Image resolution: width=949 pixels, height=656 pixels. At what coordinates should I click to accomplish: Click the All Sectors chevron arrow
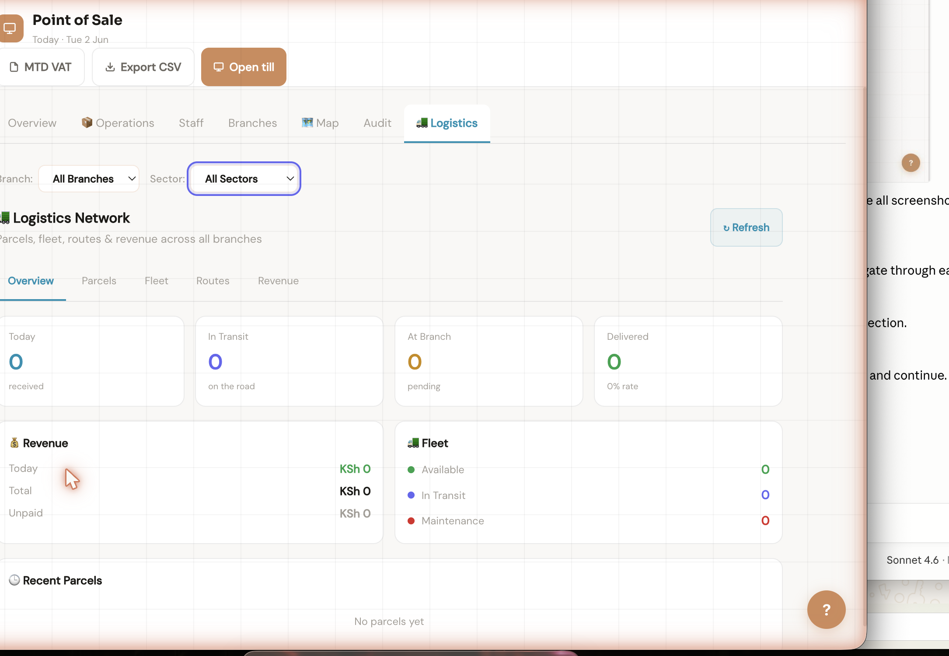(x=290, y=178)
